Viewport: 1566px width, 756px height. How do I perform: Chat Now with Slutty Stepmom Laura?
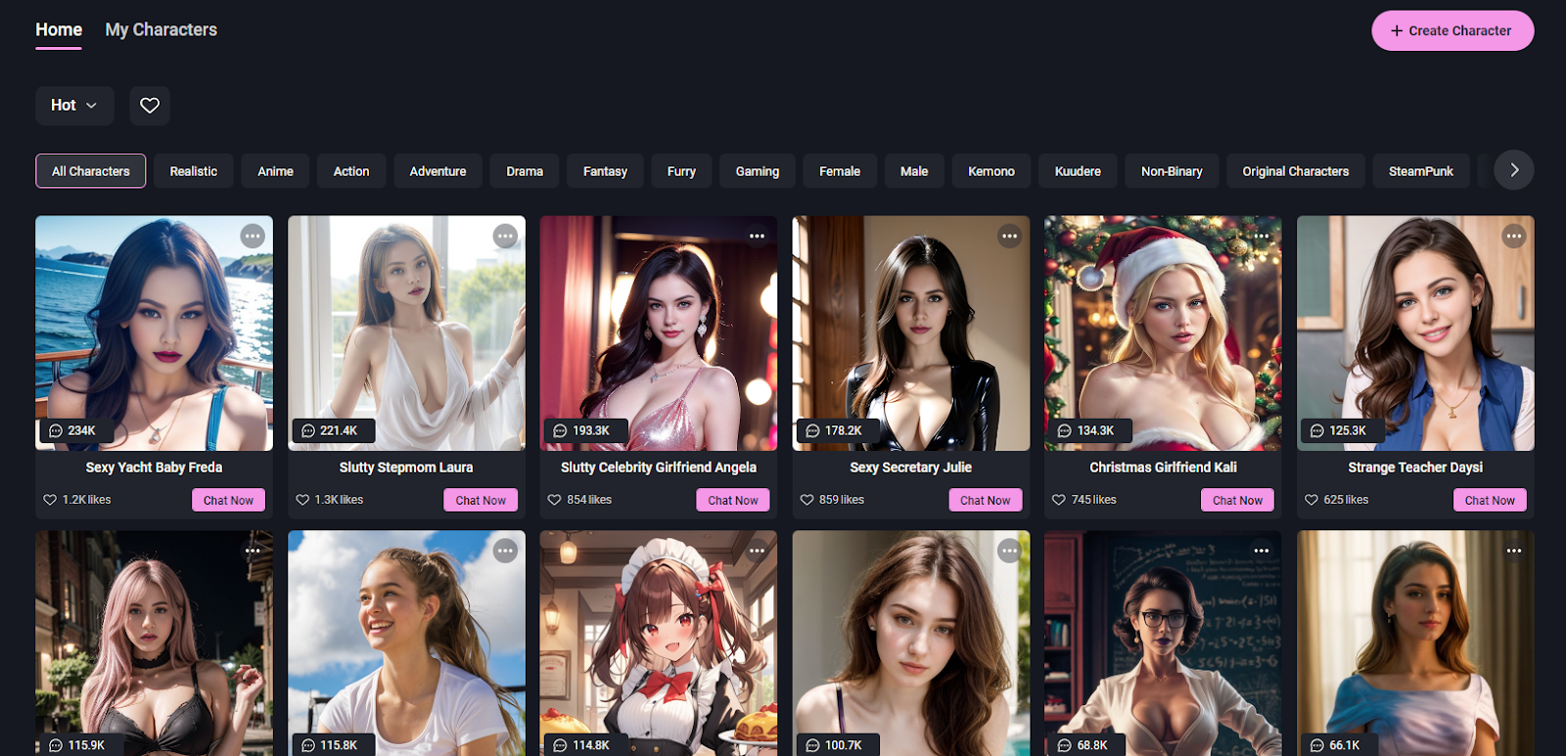[481, 500]
